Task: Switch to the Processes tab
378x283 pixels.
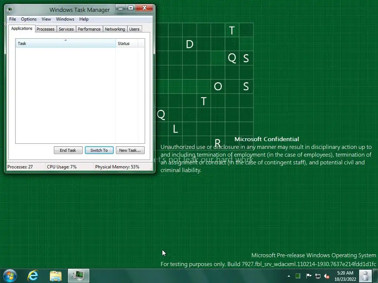Action: (45, 29)
